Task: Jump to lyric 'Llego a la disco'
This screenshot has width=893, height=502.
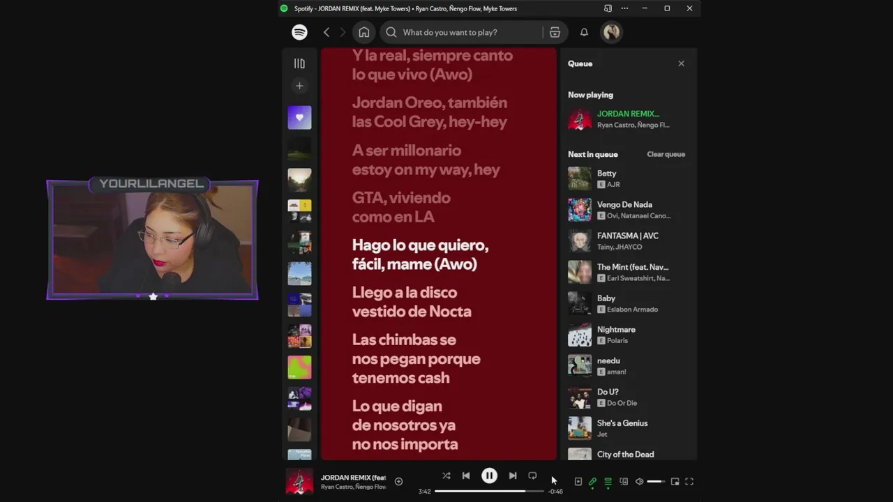Action: [x=412, y=302]
